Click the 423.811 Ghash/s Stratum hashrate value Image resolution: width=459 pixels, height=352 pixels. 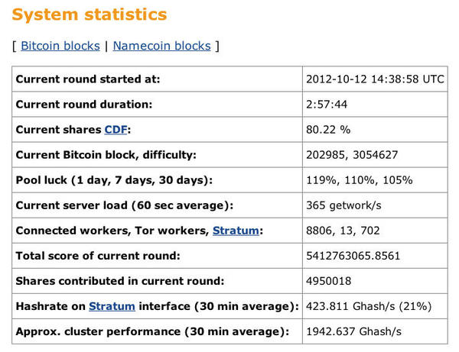369,306
